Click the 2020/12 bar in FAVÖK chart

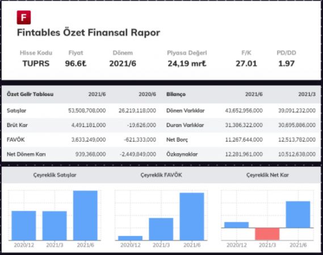click(130, 238)
